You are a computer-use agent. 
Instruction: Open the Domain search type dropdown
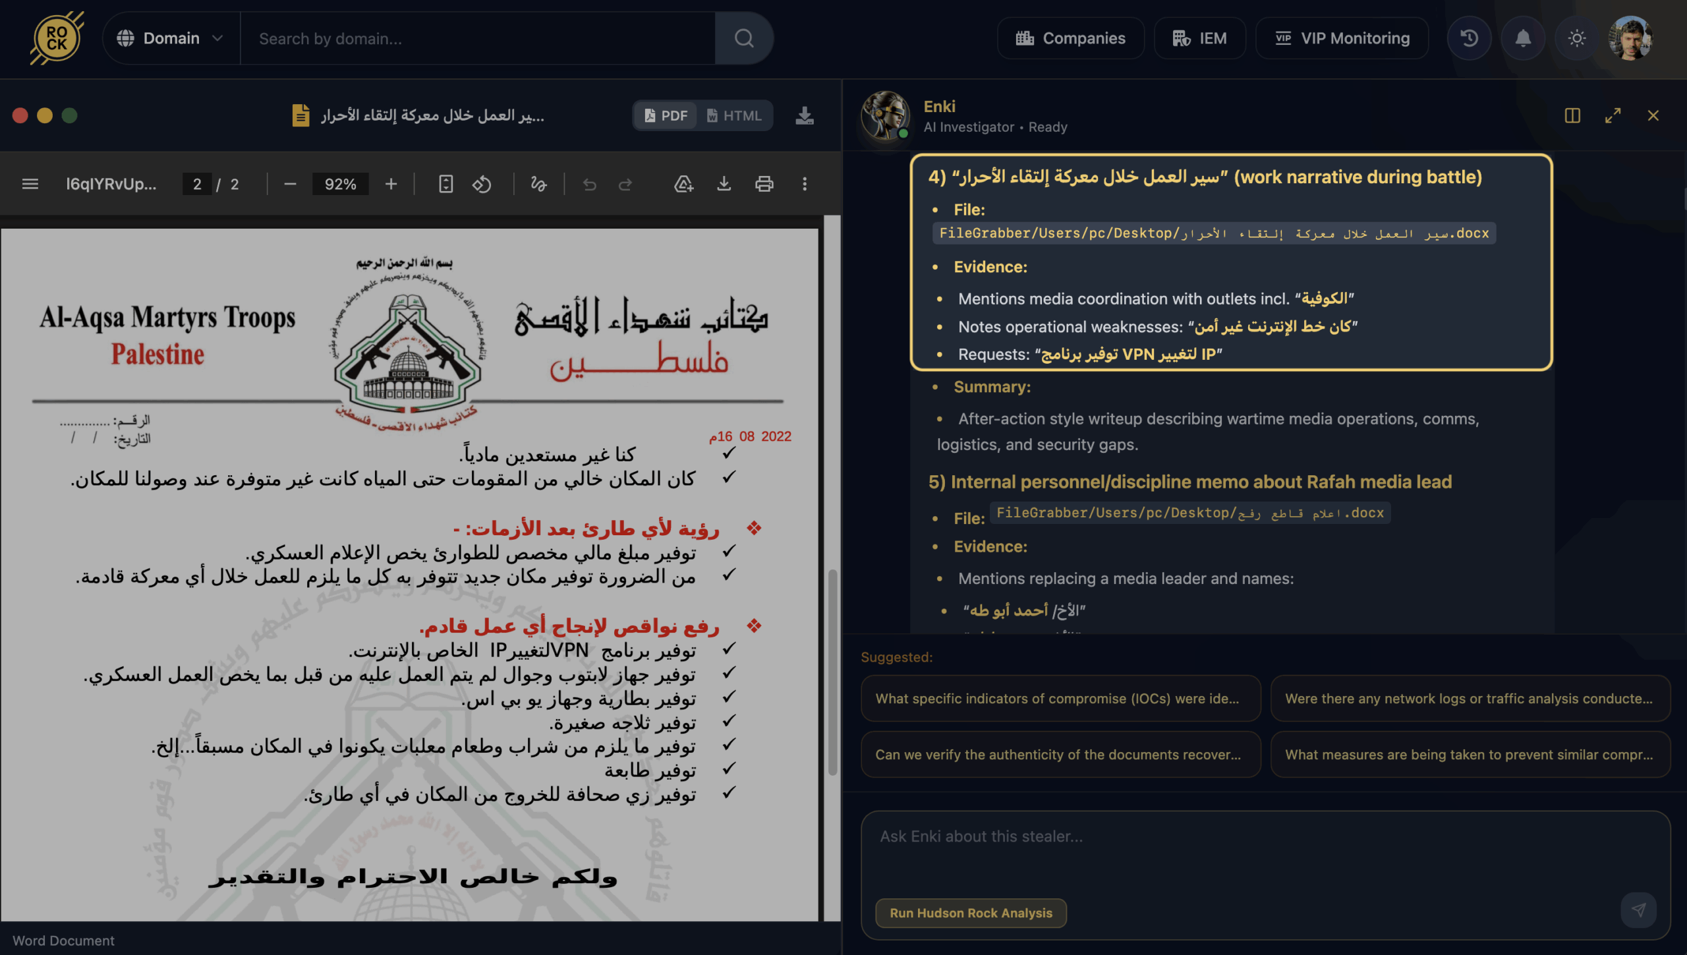(171, 38)
